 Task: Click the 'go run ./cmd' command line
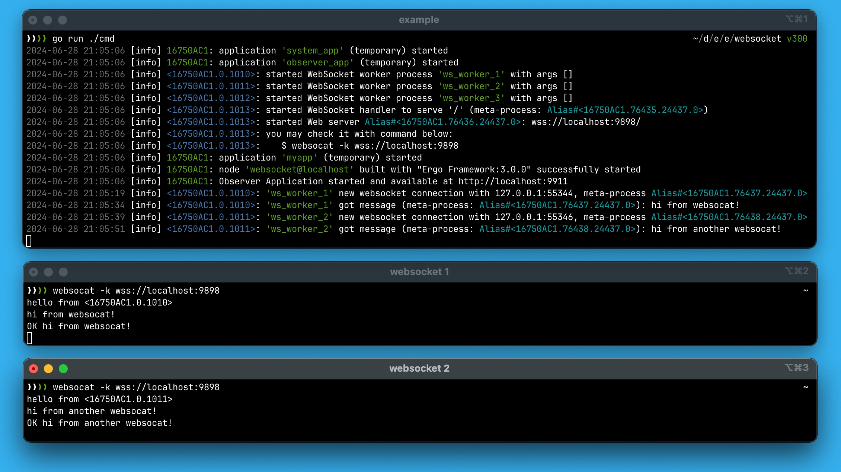(83, 39)
